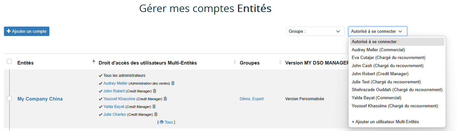The image size is (460, 131).
Task: Tick the select-all checkbox in table header
Action: point(9,62)
